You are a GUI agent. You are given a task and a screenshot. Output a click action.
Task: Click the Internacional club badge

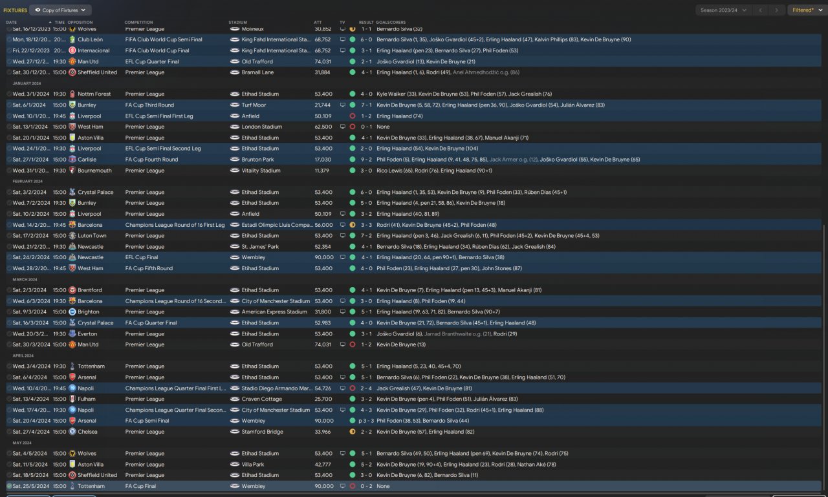point(72,50)
